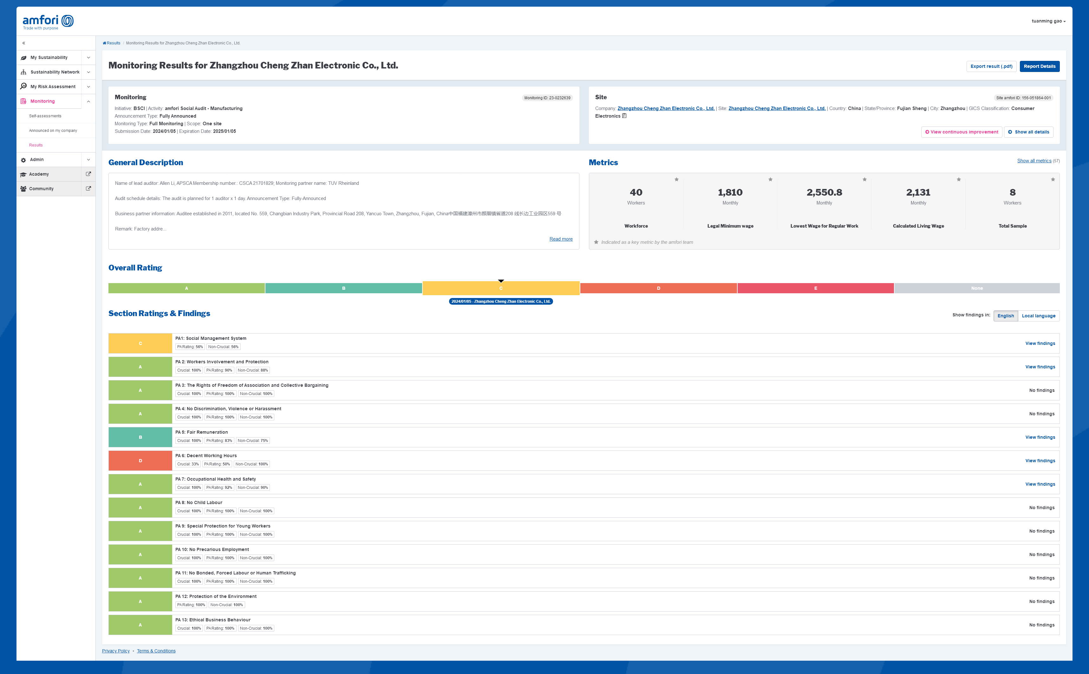View findings for PA 6 Decent Working Hours

1040,460
